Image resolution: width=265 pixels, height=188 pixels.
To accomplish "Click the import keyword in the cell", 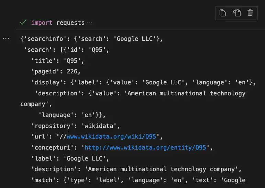I will (x=42, y=23).
